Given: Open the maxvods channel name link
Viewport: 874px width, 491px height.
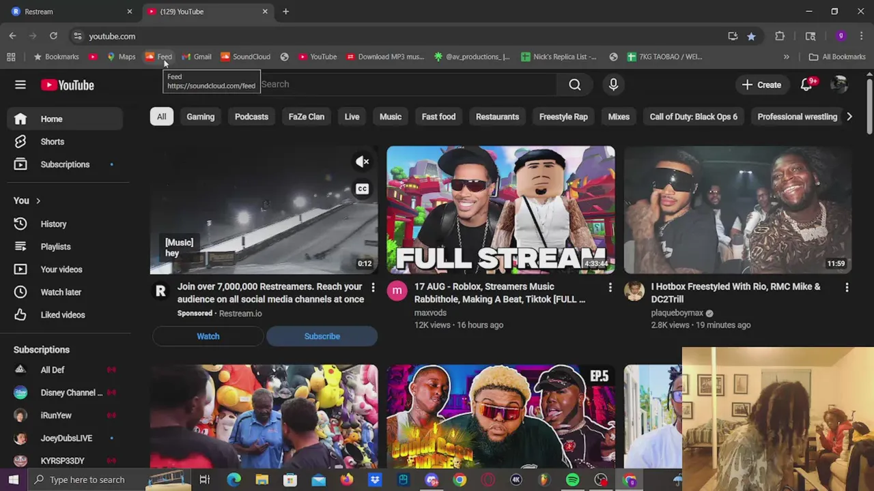Looking at the screenshot, I should tap(430, 313).
